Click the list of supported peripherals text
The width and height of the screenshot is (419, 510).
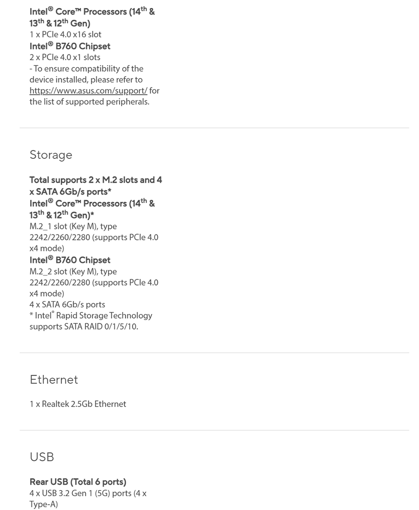[89, 102]
